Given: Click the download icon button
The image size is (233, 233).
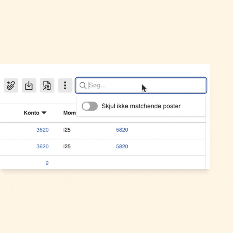Looking at the screenshot, I should 29,85.
